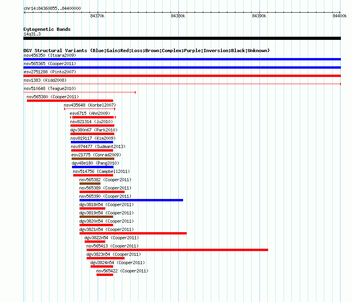This screenshot has width=352, height=302.
Task: Select the brown bar of nsv565382
Action: click(90, 184)
